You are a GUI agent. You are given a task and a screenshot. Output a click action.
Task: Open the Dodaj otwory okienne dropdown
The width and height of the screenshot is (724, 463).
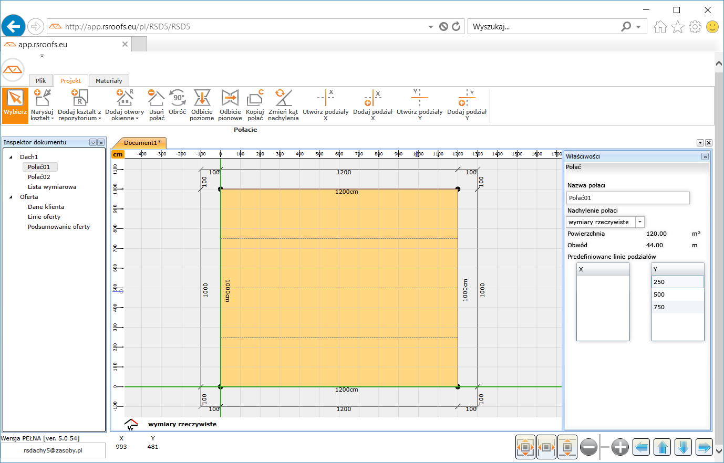click(125, 115)
